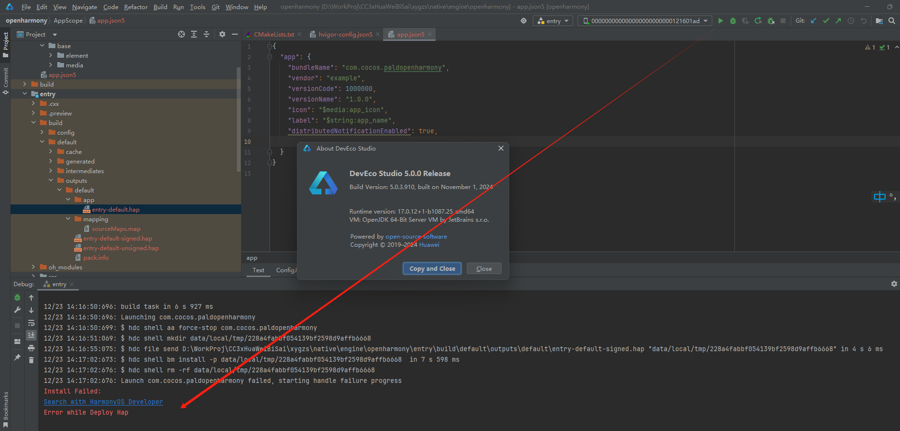900x431 pixels.
Task: Switch to the CMakeLists.txt tab
Action: [274, 34]
